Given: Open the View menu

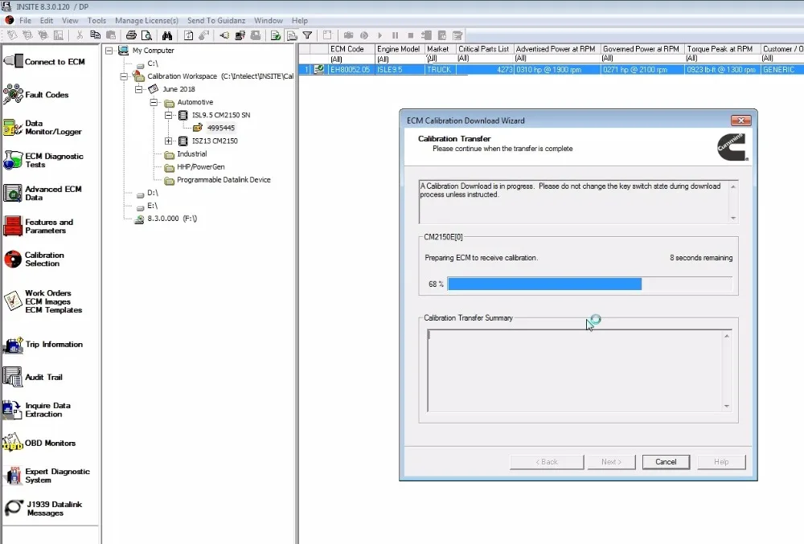Looking at the screenshot, I should tap(70, 20).
